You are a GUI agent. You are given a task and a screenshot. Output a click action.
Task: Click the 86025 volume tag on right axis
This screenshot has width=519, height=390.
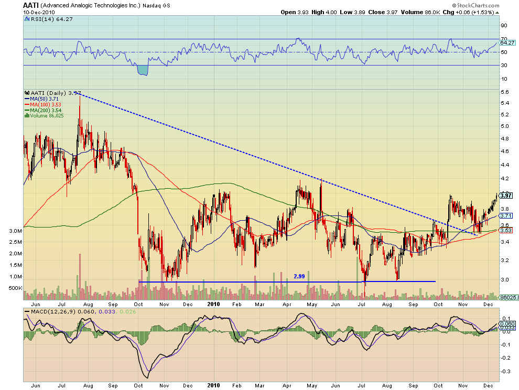click(x=509, y=298)
